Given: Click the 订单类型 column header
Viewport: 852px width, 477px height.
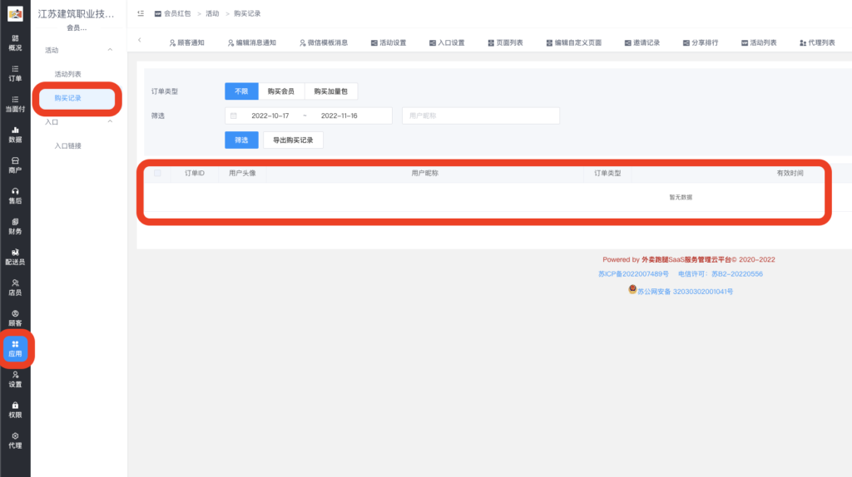Looking at the screenshot, I should [607, 173].
